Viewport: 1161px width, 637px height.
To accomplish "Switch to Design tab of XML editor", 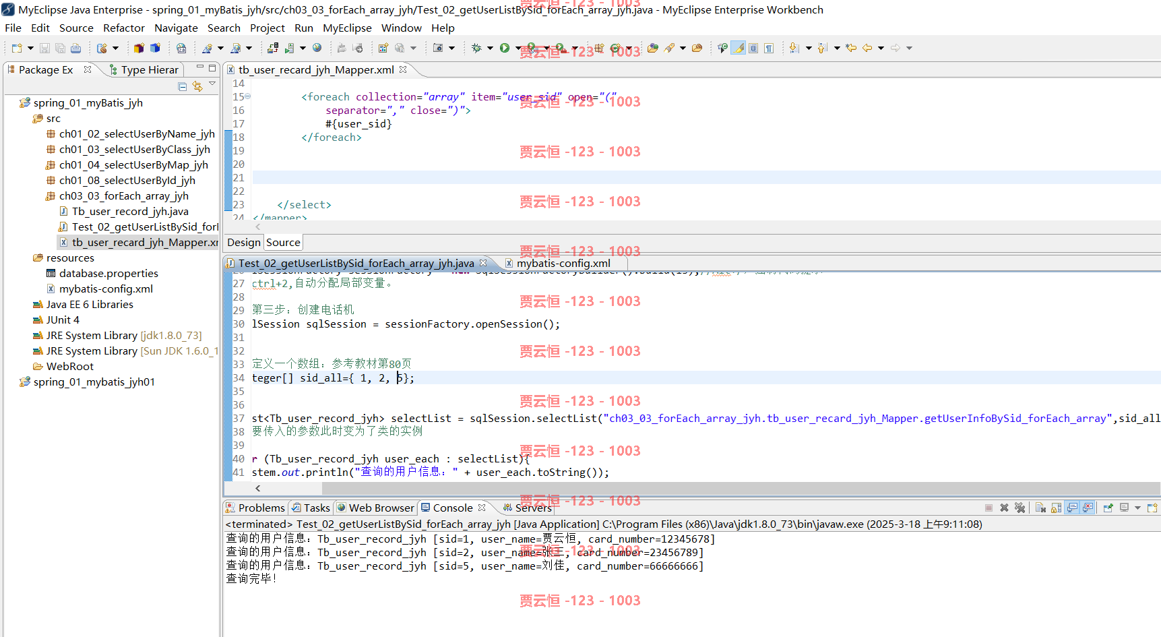I will coord(243,242).
